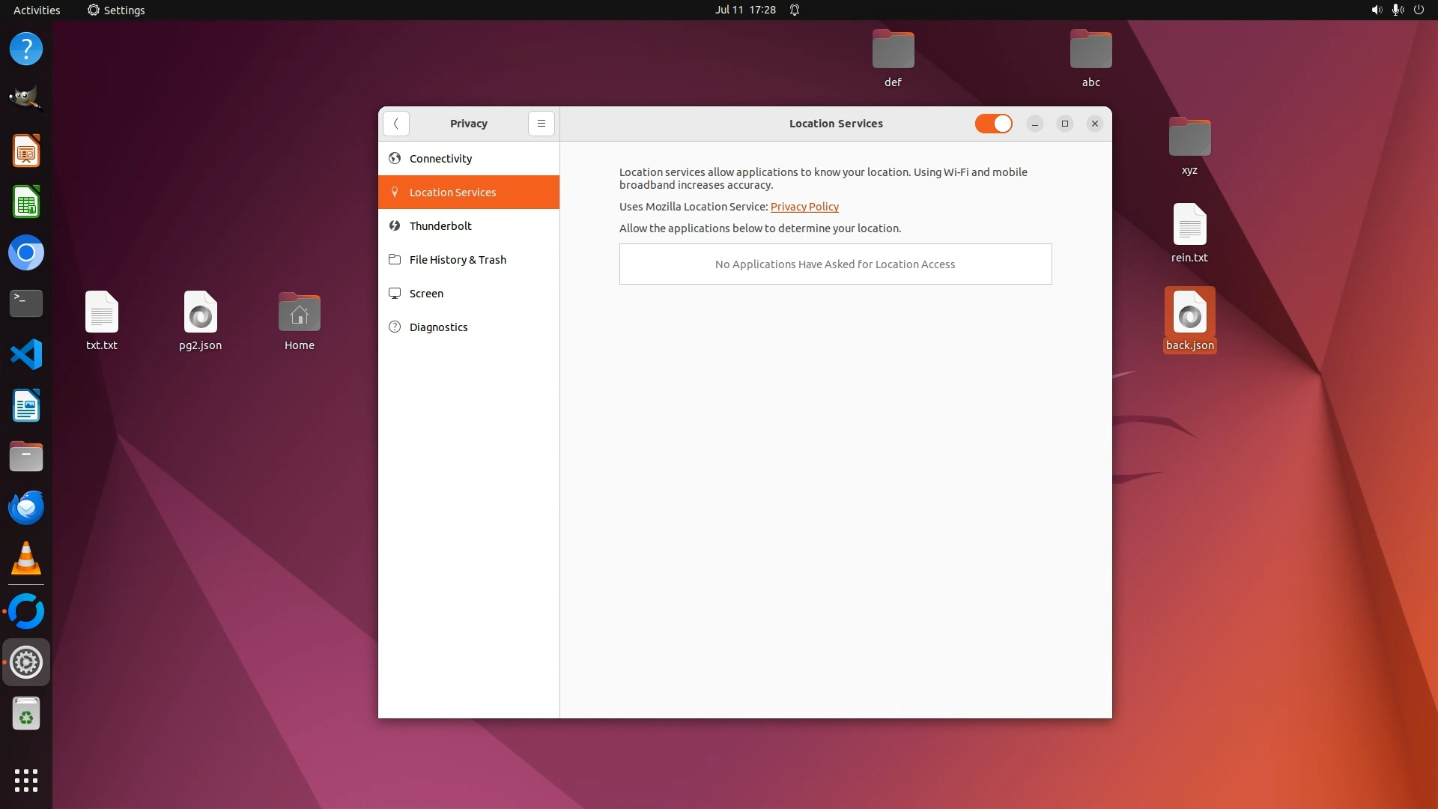Open Diagnostics privacy settings
This screenshot has height=809, width=1438.
438,327
